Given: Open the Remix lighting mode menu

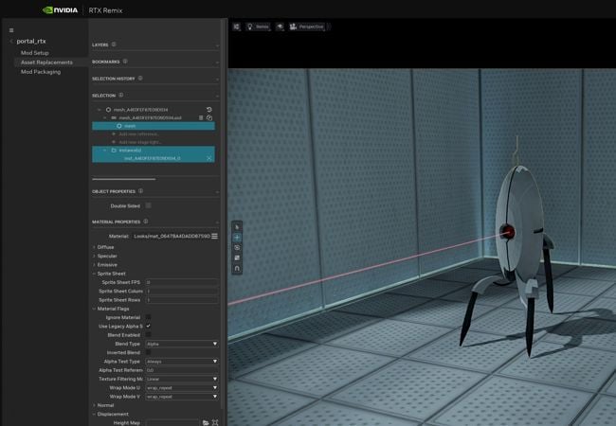Looking at the screenshot, I should [258, 27].
